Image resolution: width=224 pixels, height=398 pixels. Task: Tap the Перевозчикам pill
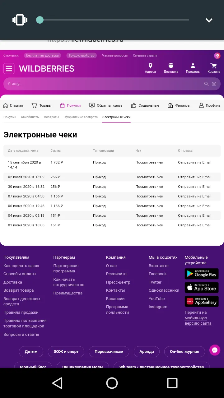[109, 352]
